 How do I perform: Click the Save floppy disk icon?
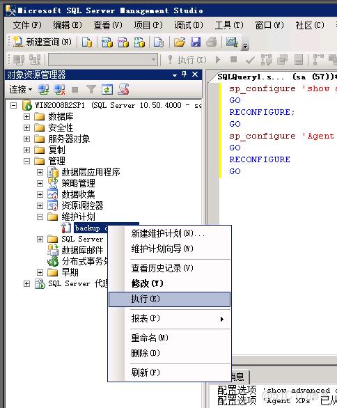click(196, 42)
